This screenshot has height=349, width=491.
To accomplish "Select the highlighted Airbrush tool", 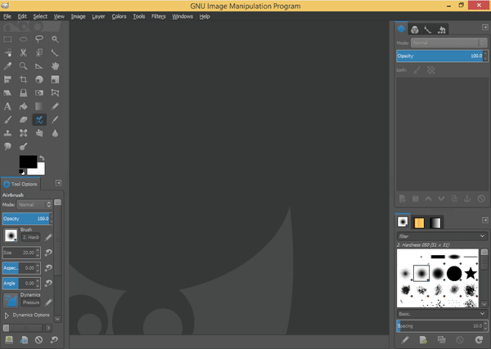I will 39,120.
